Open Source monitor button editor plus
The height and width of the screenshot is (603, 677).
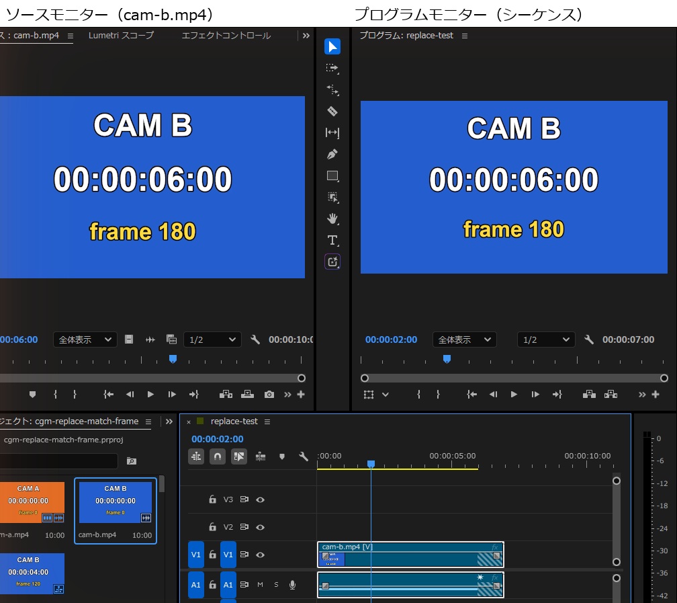301,394
